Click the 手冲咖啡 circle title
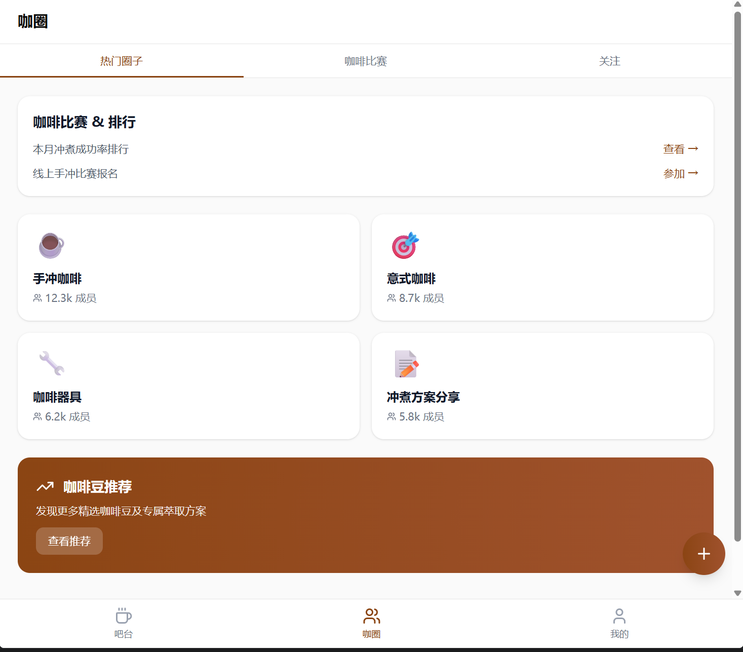 pos(57,279)
